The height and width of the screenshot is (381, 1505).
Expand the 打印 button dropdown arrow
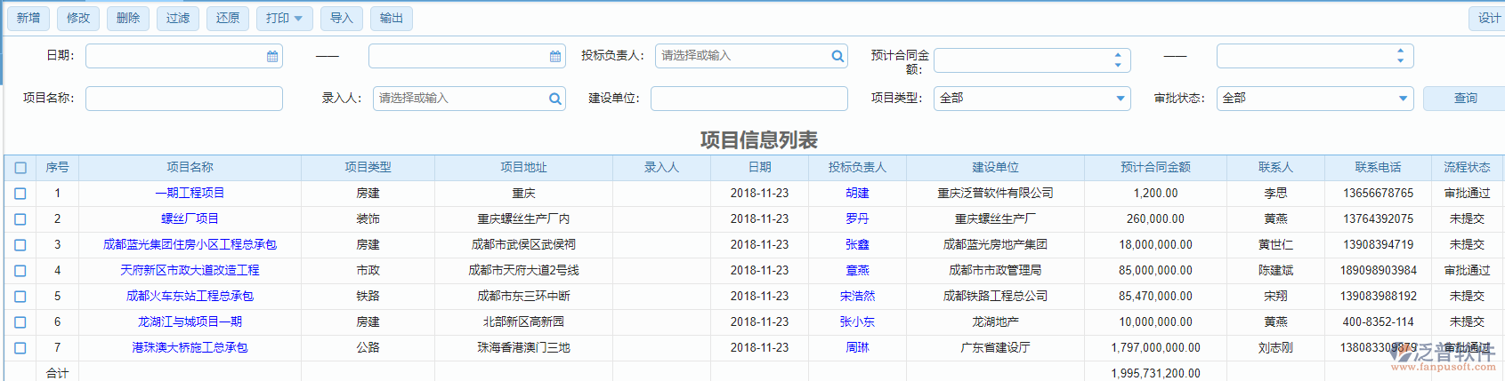(298, 19)
